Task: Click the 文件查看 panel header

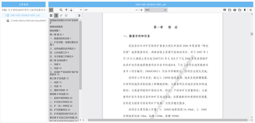Action: (24, 5)
